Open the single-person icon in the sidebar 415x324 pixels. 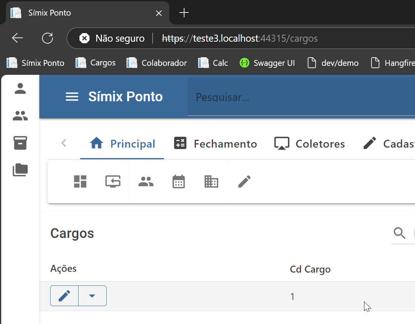(20, 88)
